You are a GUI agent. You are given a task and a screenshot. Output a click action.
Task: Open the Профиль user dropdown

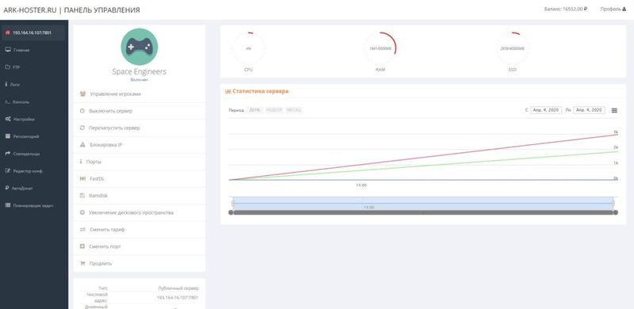click(613, 9)
